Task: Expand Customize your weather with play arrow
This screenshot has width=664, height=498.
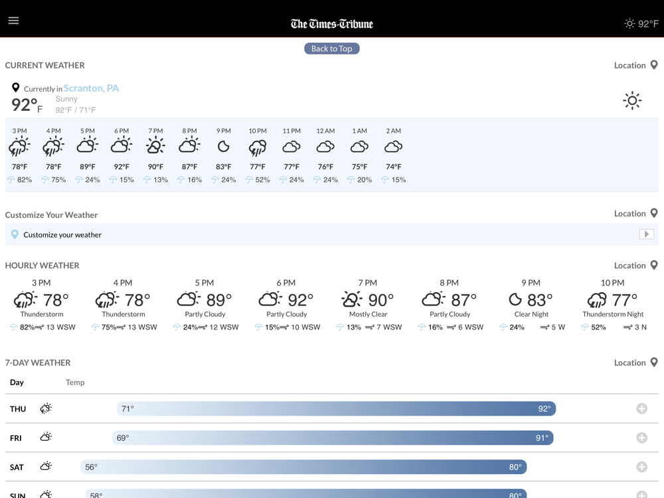Action: (647, 234)
